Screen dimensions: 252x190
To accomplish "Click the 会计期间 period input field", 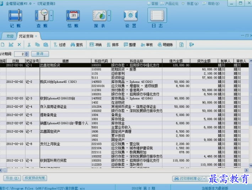I will coord(19,54).
